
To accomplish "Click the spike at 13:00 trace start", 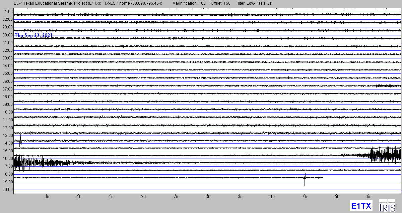I will [21, 140].
